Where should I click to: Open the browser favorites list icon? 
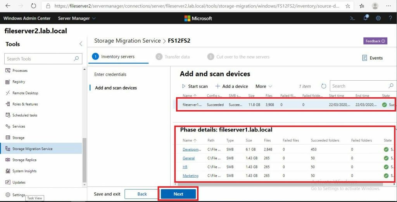coord(362,6)
